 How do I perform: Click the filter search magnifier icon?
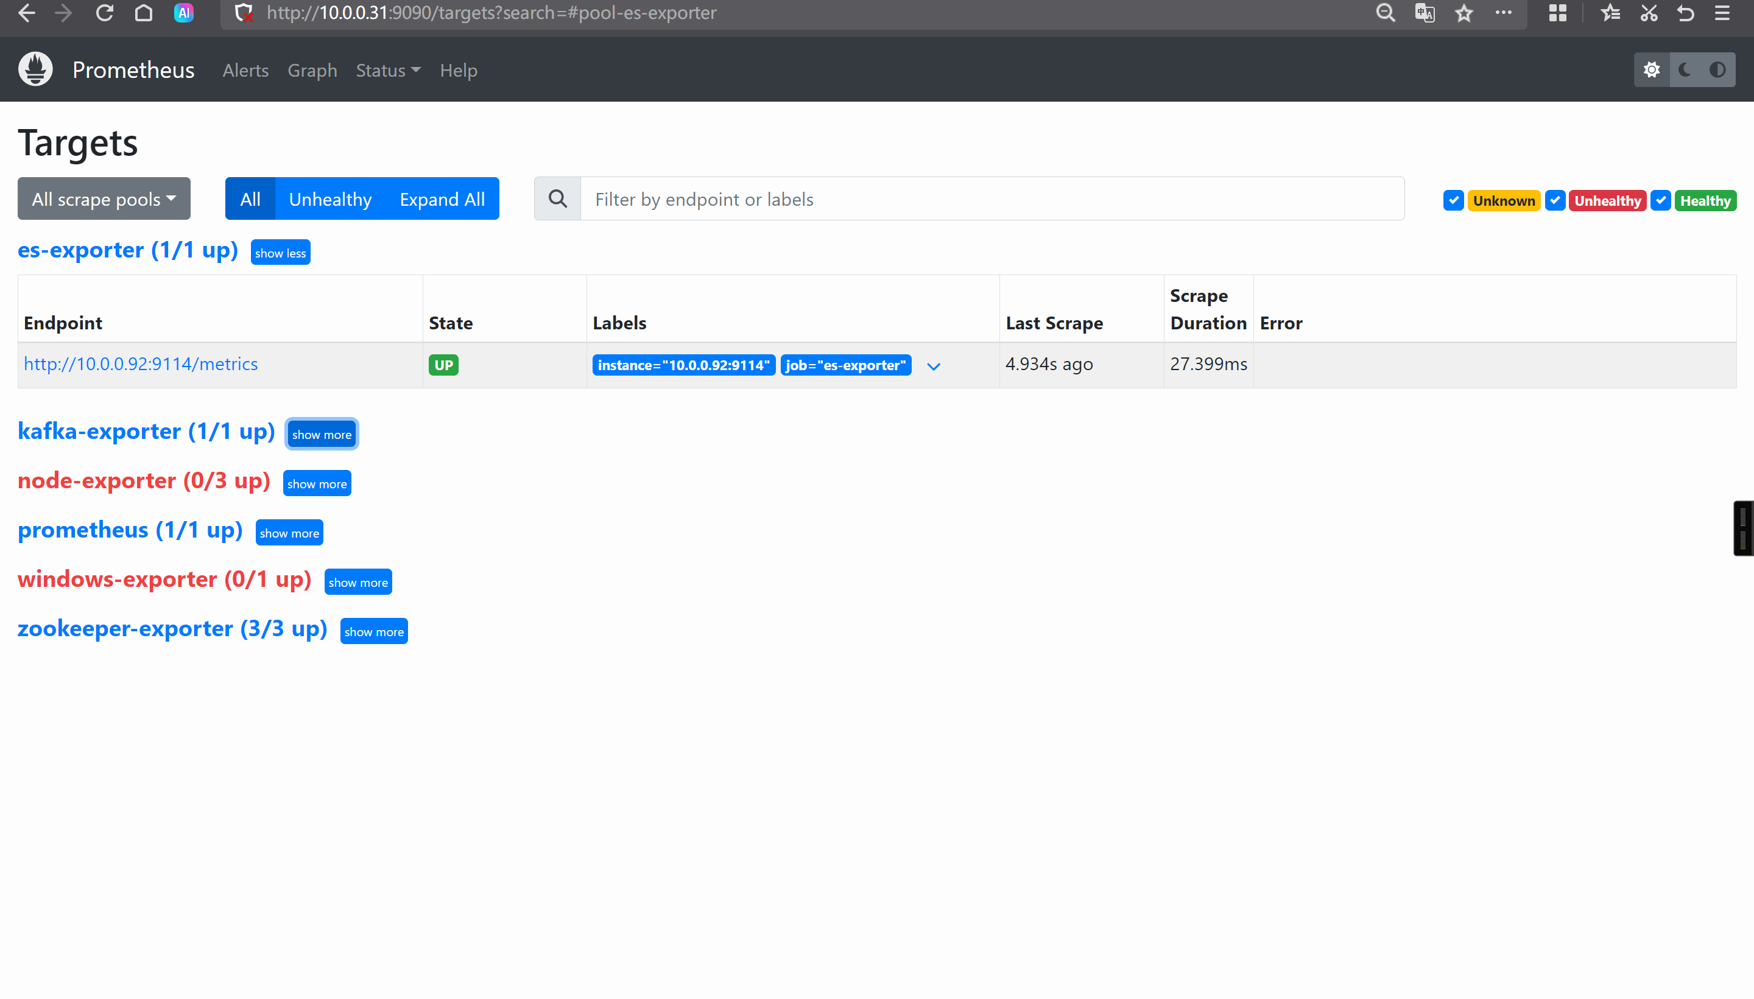(x=558, y=199)
